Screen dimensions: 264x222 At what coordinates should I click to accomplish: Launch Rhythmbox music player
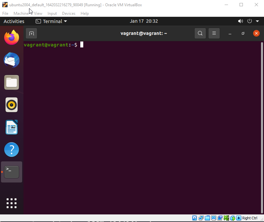pos(12,105)
